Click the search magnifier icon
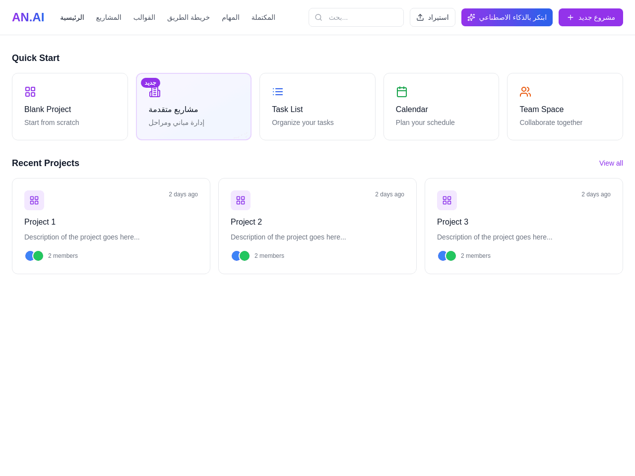 coord(318,17)
